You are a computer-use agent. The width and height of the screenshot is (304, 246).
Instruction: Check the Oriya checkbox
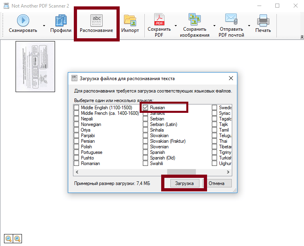76,130
